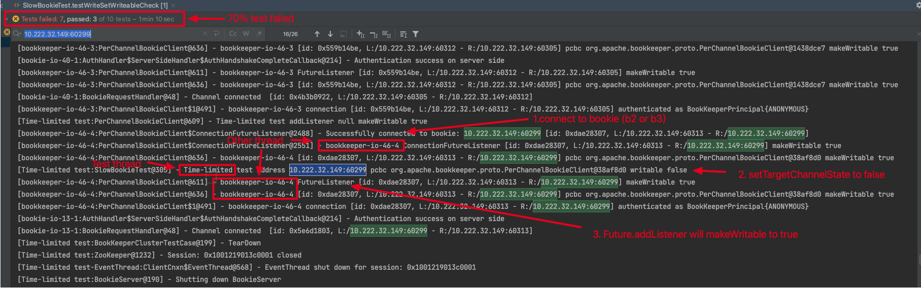The image size is (921, 288).
Task: Select all occurrences icon
Action: (387, 34)
